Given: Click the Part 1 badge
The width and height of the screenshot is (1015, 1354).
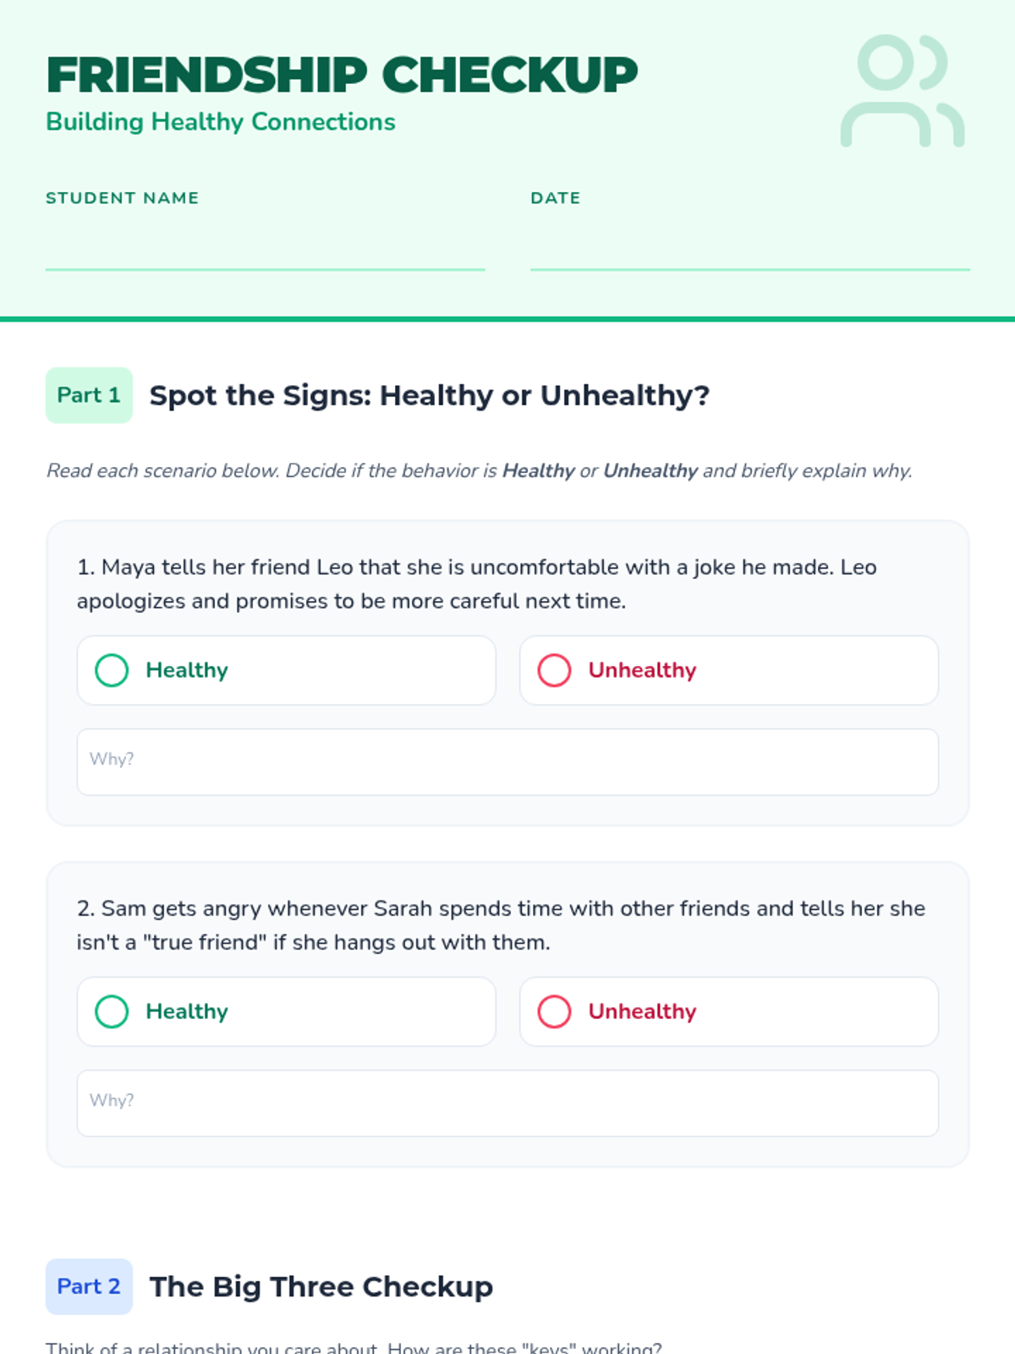Looking at the screenshot, I should click(x=89, y=395).
